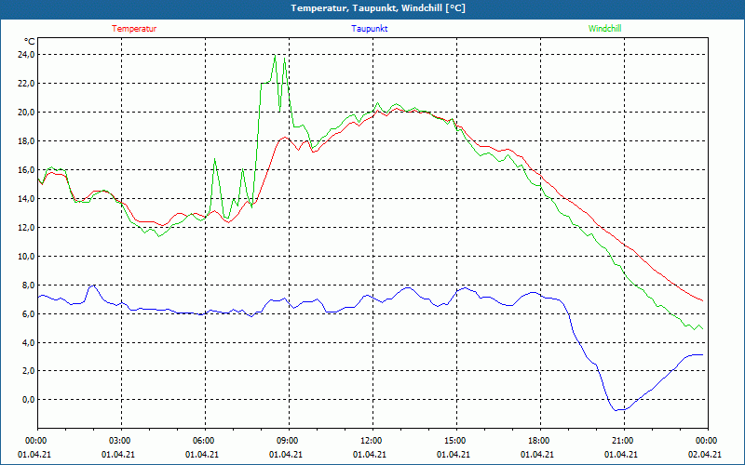Click the 18:00 time axis label
745x465 pixels.
click(541, 441)
